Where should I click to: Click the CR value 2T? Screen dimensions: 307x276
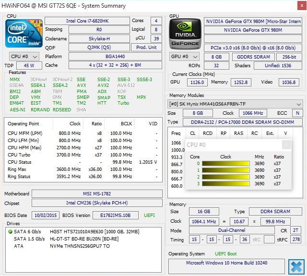click(295, 230)
